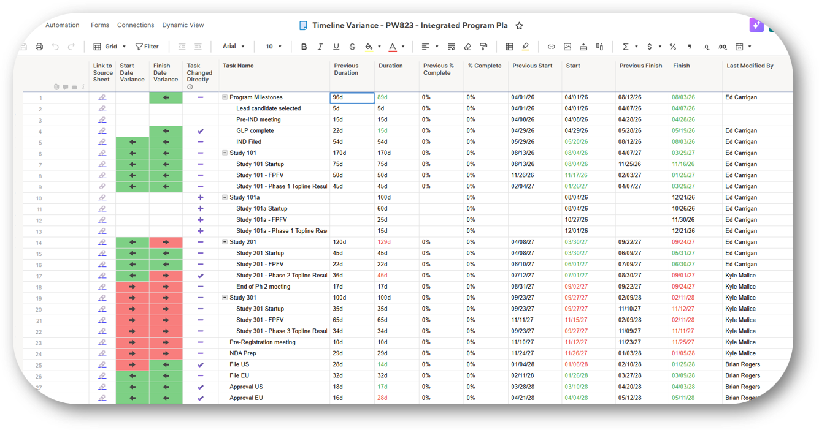The image size is (819, 430).
Task: Open the functions dropdown arrow beside sigma
Action: [x=636, y=47]
